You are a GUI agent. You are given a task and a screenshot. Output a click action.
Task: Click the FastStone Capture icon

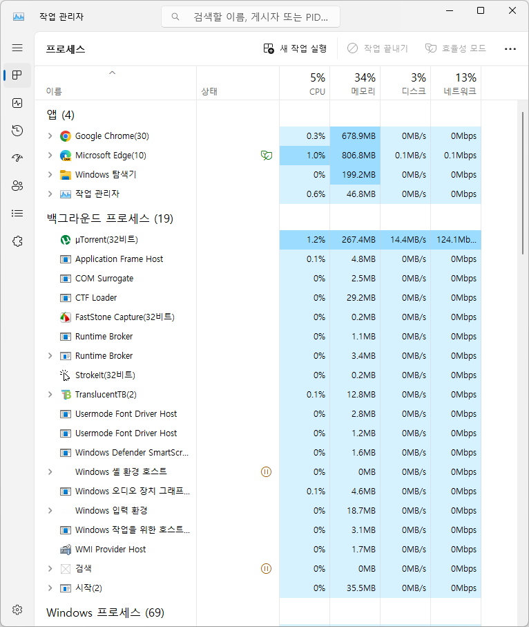(x=66, y=317)
